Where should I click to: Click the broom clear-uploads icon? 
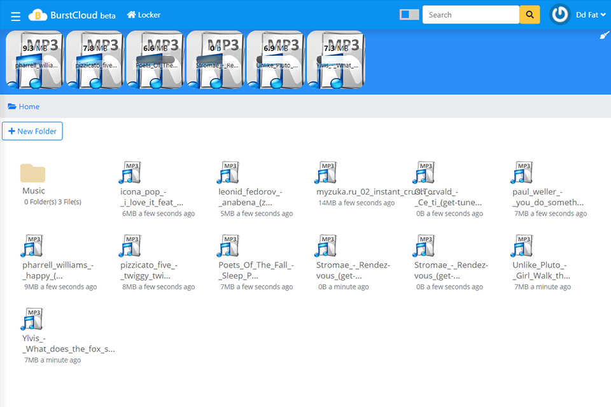(604, 36)
